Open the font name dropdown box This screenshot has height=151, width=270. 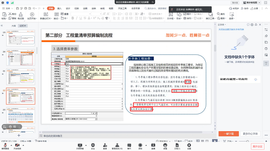[81, 14]
